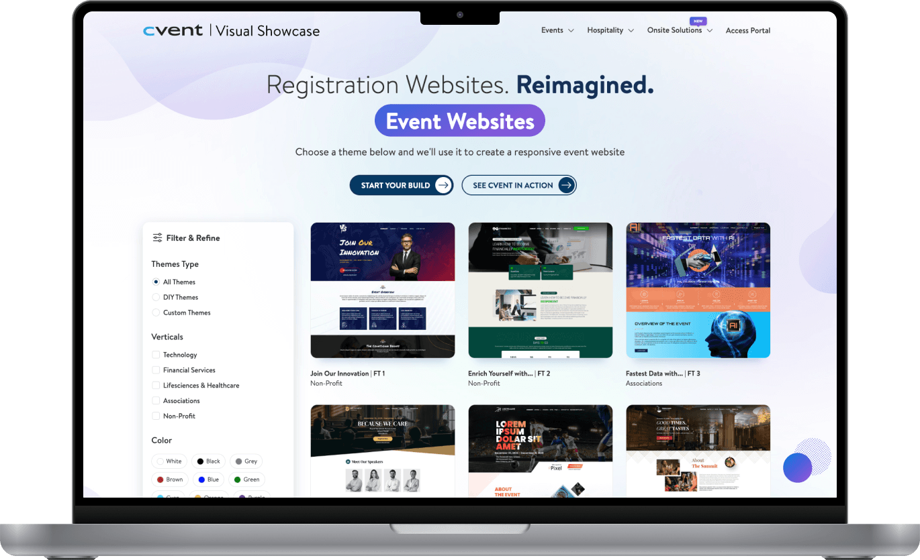Screen dimensions: 920x560
Task: Click the 'Registration Websites. Reimagined.' headline
Action: coord(460,85)
